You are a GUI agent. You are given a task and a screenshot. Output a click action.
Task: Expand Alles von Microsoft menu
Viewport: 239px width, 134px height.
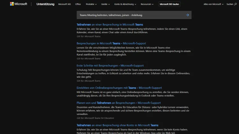pos(213,4)
